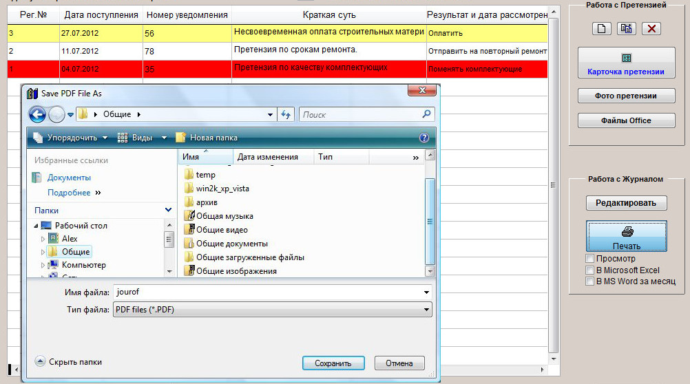Refresh the folder view in Save dialog
The image size is (690, 384).
(x=286, y=115)
